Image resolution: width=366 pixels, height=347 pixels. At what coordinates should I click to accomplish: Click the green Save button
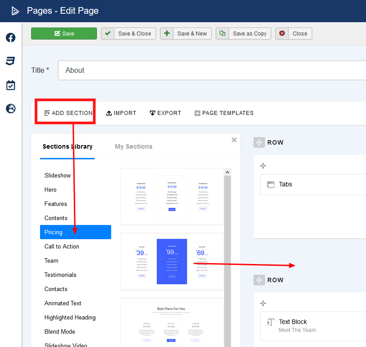point(64,34)
